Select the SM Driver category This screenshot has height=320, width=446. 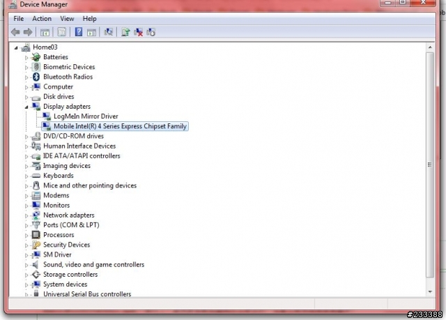[57, 254]
